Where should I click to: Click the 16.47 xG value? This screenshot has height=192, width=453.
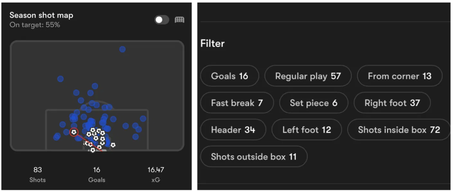pos(156,174)
